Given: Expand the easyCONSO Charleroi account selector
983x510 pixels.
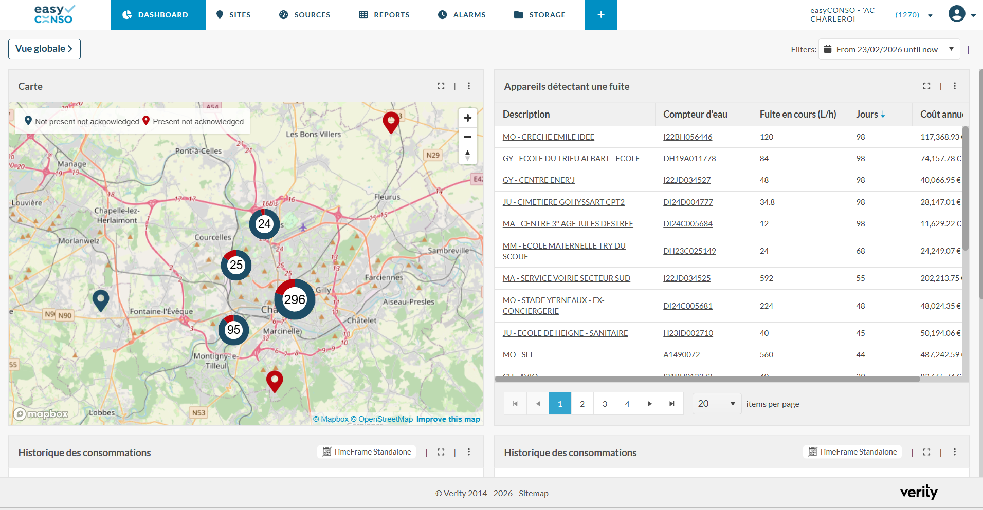Looking at the screenshot, I should point(930,15).
